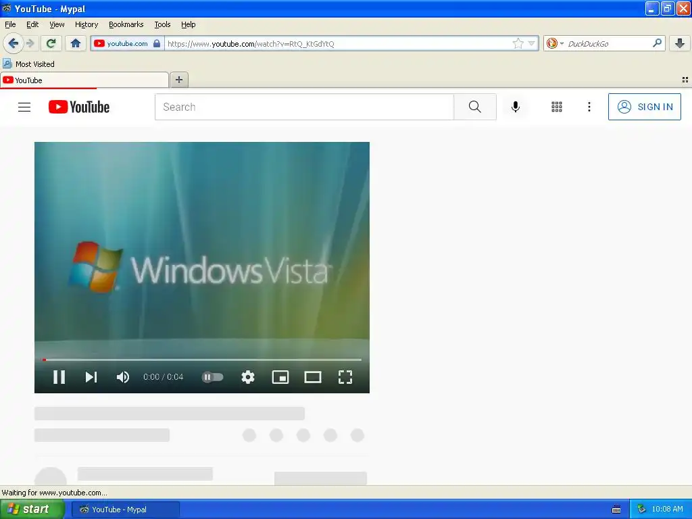Image resolution: width=692 pixels, height=519 pixels.
Task: Click the SIGN IN button
Action: [x=644, y=107]
